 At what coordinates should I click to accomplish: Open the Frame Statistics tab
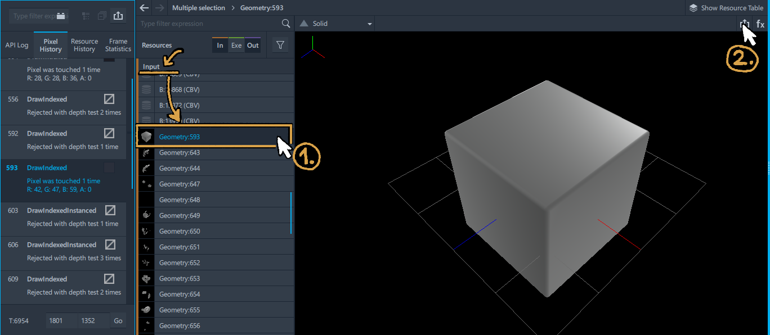point(118,45)
